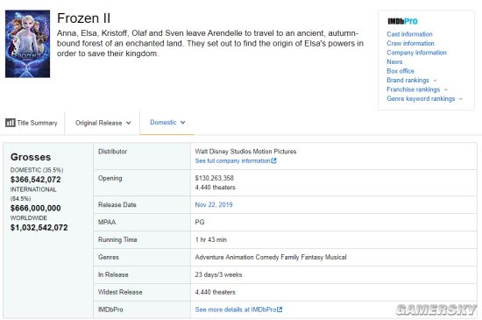Open the Domestic dropdown arrow
482x320 pixels.
pyautogui.click(x=182, y=123)
